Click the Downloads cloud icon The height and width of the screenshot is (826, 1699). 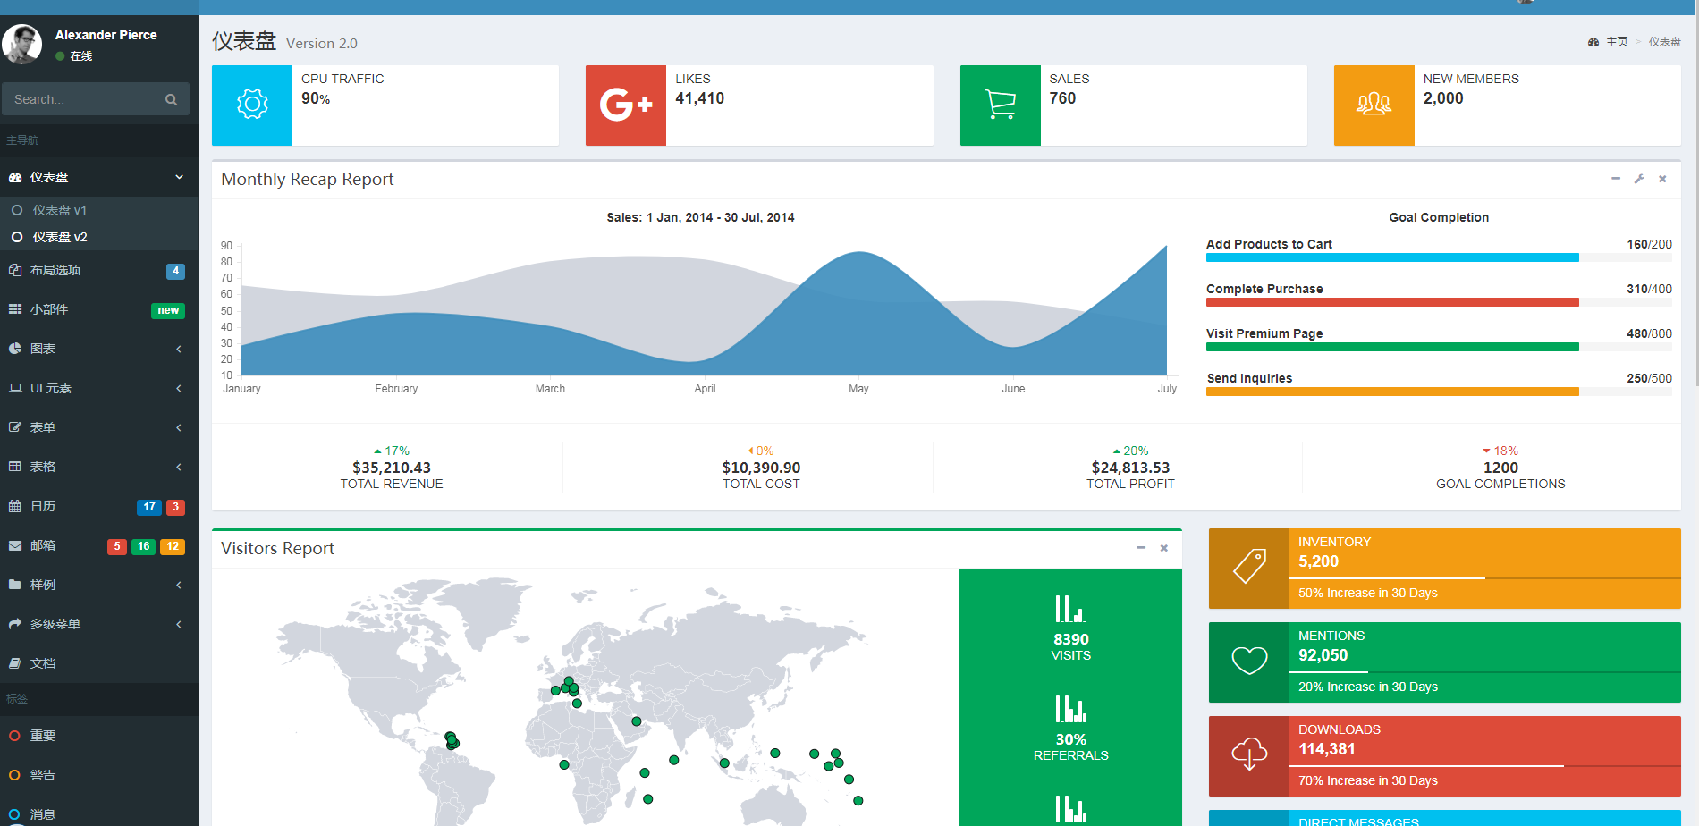click(1249, 754)
